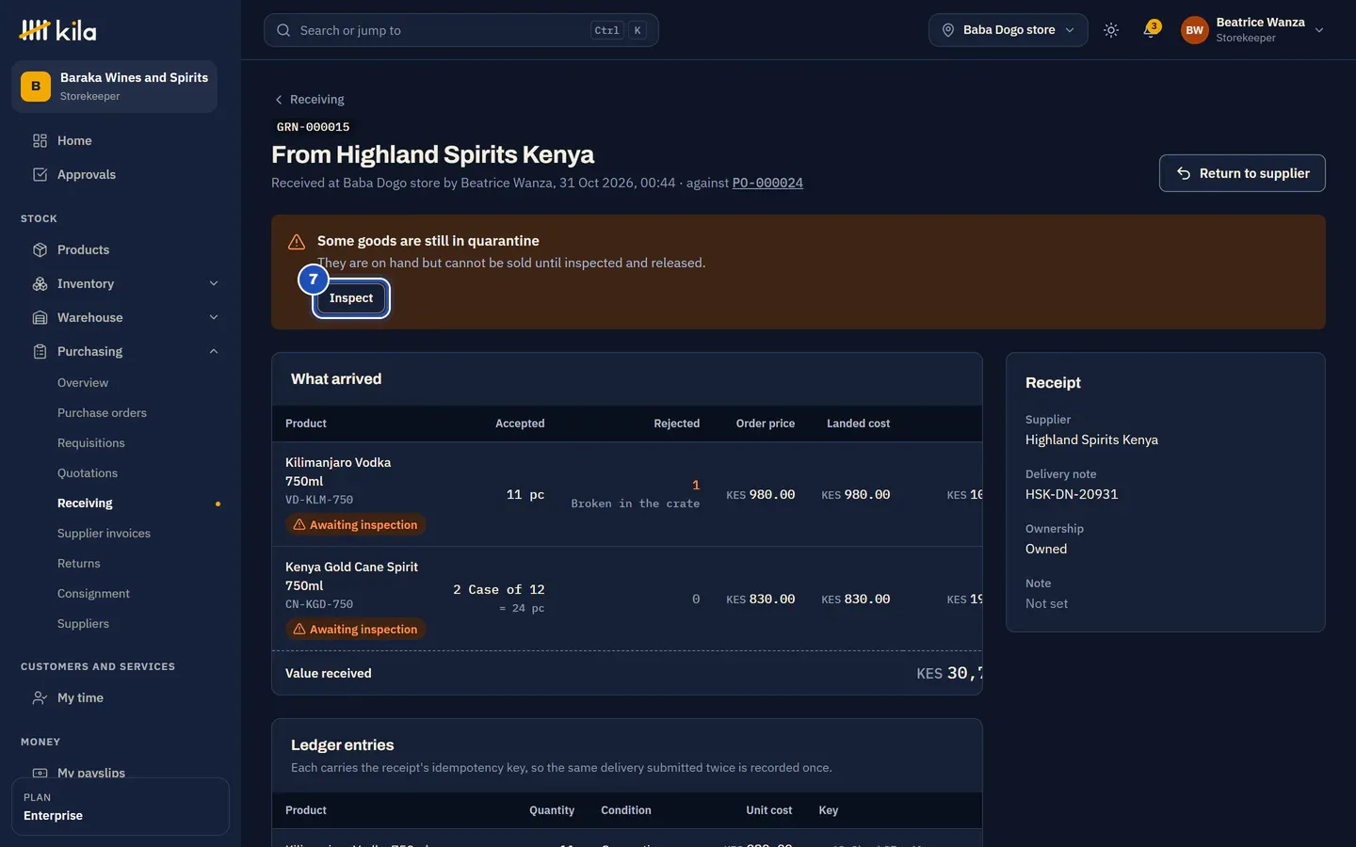Image resolution: width=1356 pixels, height=847 pixels.
Task: Click the My time person icon
Action: click(x=40, y=697)
